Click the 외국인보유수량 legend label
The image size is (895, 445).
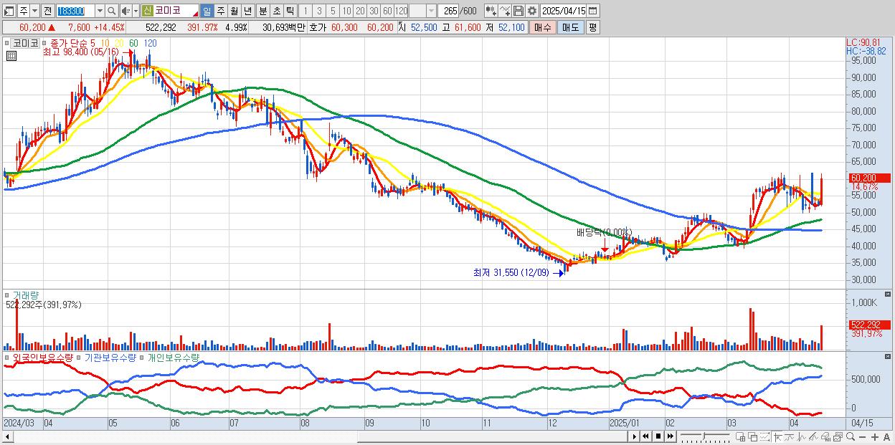pos(43,357)
